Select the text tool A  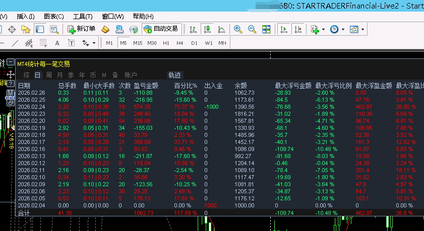(57, 43)
